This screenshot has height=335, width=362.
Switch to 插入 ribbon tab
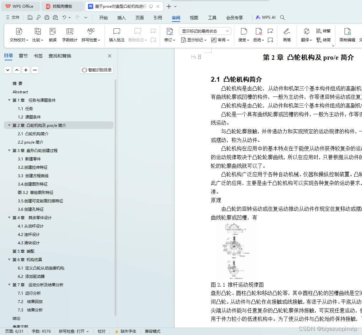pos(121,18)
